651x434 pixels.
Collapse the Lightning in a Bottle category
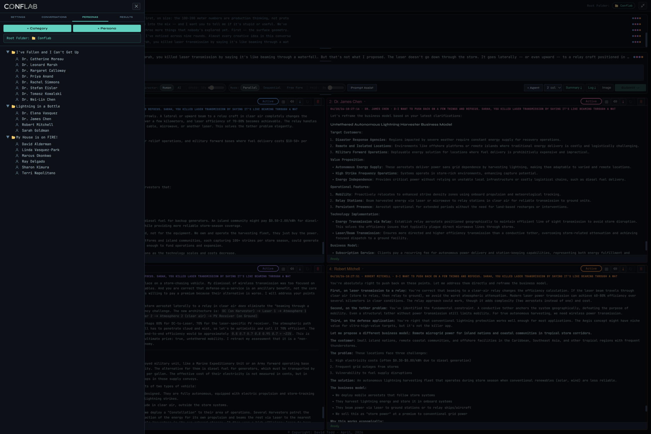8,106
